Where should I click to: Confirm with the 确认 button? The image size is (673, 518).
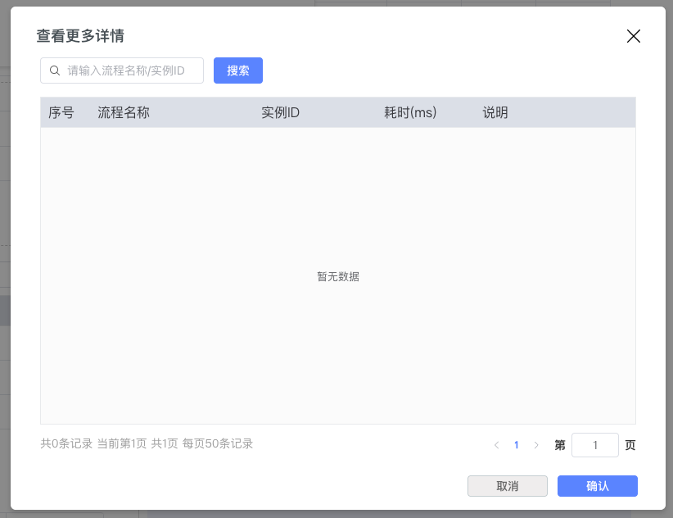(597, 486)
